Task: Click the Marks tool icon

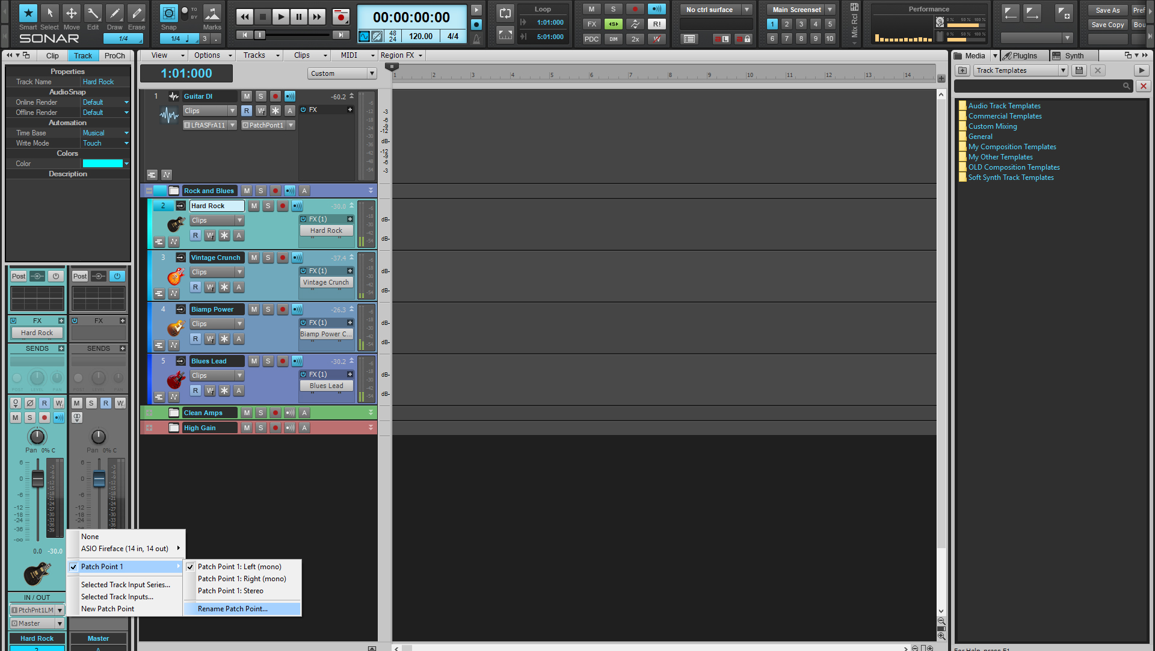Action: coord(212,13)
